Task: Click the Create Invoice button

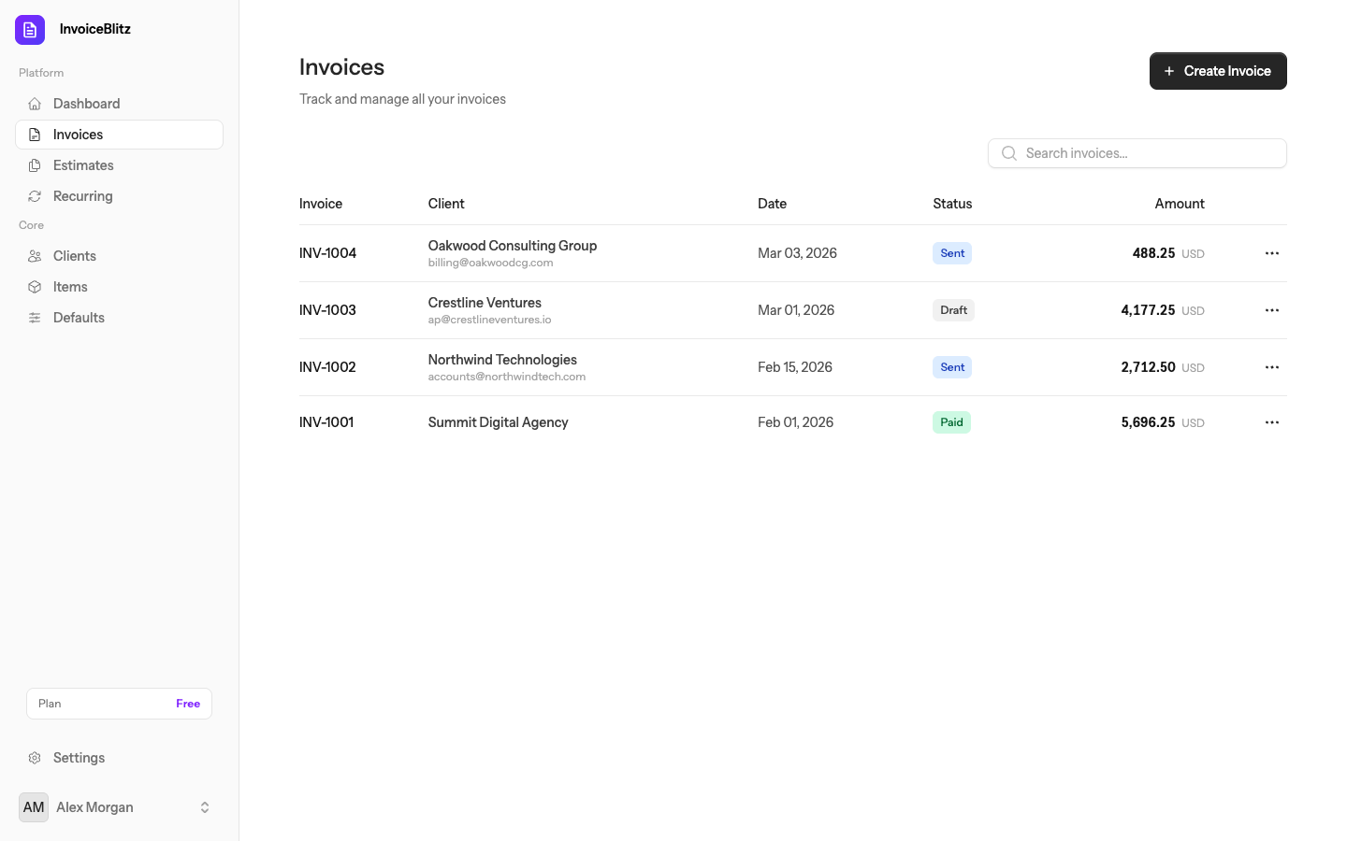Action: click(x=1218, y=71)
